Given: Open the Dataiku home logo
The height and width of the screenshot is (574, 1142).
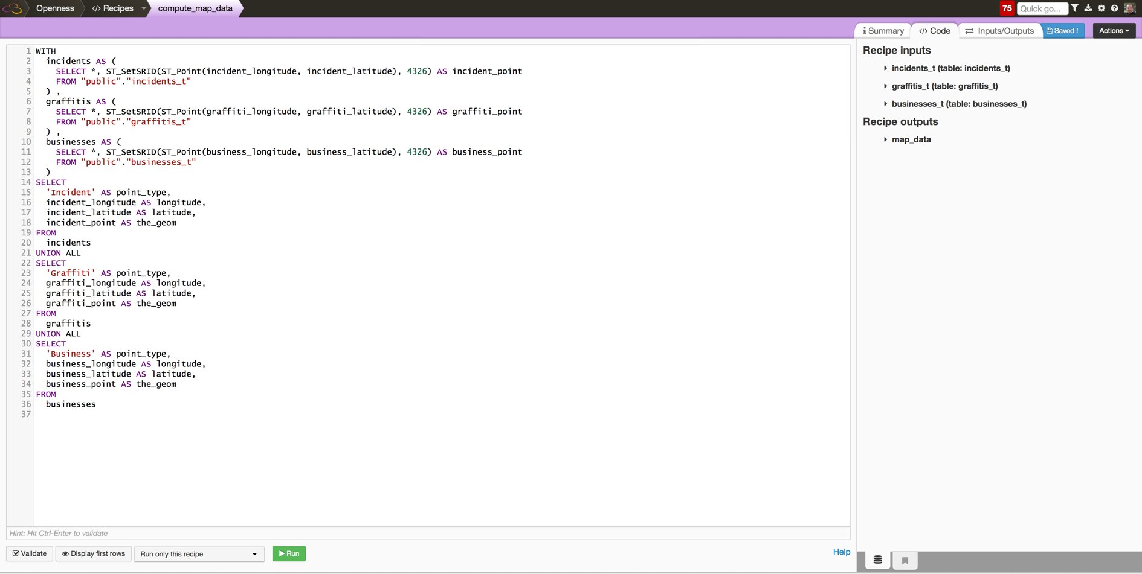Looking at the screenshot, I should pos(13,8).
